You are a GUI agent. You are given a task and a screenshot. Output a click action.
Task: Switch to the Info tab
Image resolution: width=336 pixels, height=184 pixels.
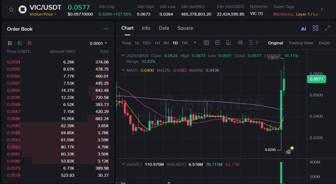[x=146, y=28]
